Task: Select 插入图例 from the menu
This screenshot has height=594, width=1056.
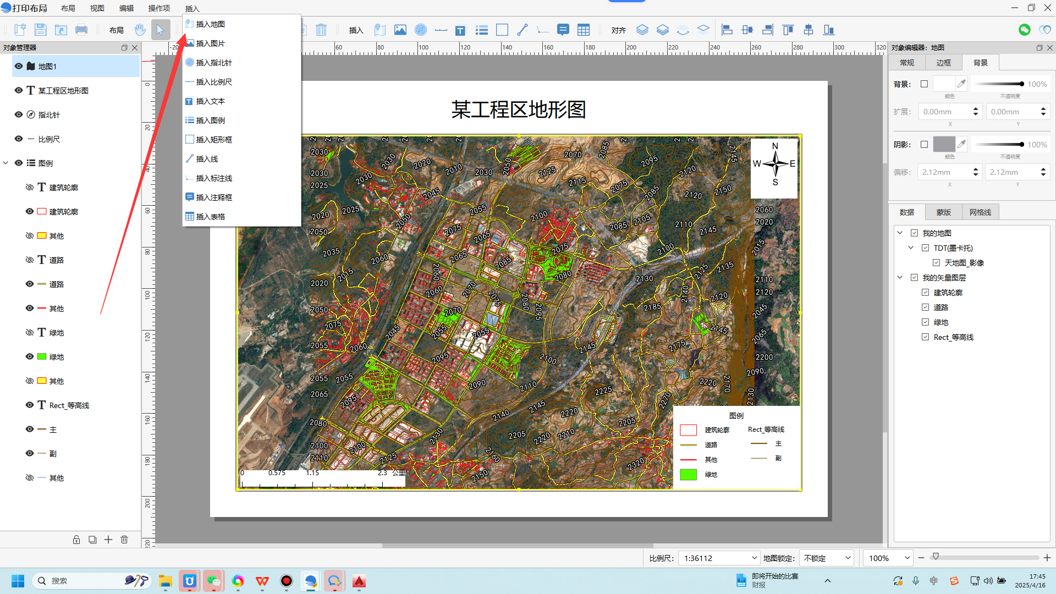Action: (x=211, y=120)
